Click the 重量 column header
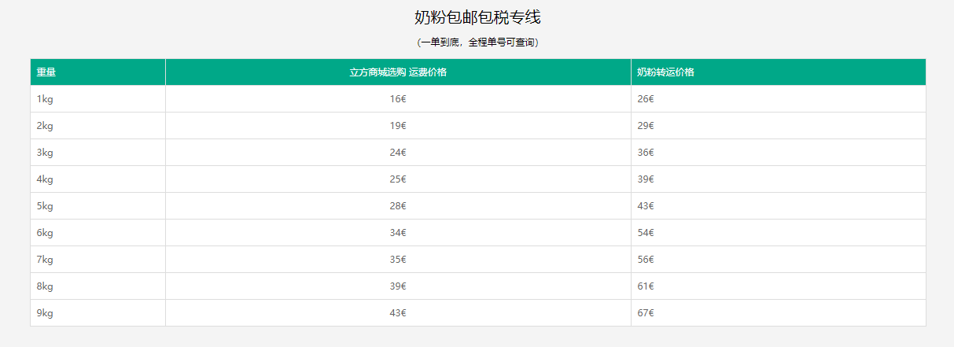This screenshot has height=347, width=954. [98, 72]
